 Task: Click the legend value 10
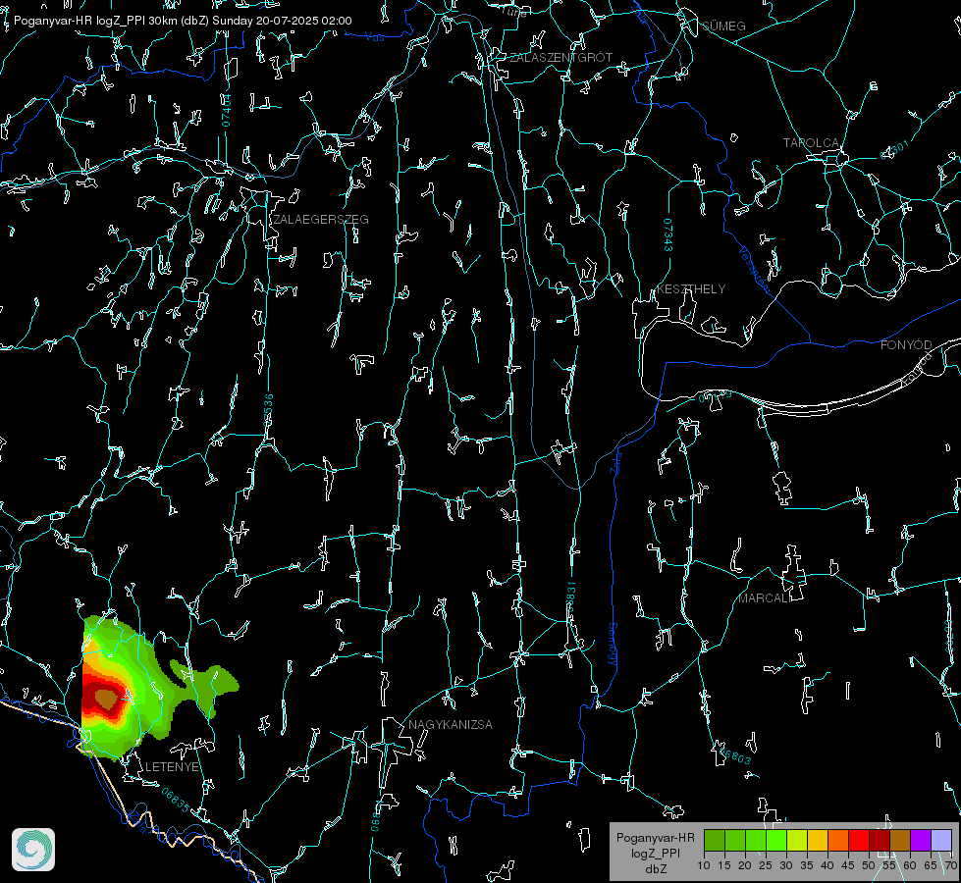(704, 865)
